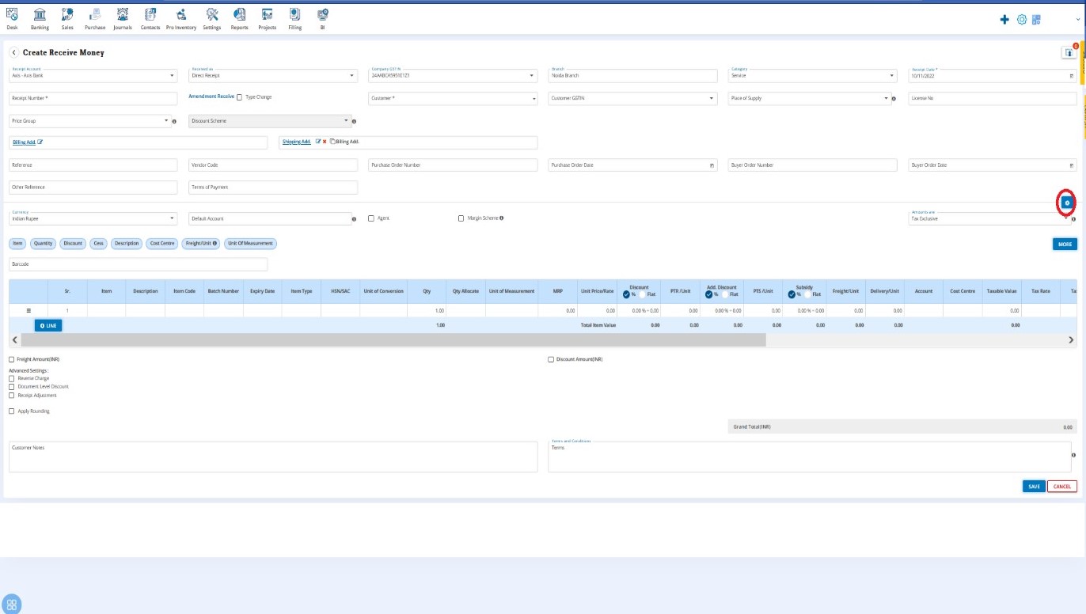Open the Customer GSTIN dropdown
Image resolution: width=1086 pixels, height=614 pixels.
coord(632,98)
